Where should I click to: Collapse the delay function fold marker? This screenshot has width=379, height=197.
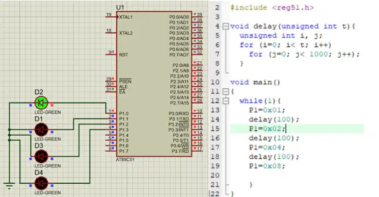point(226,26)
